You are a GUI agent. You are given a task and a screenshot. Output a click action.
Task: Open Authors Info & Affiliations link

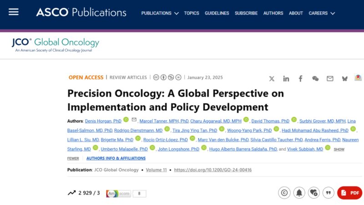pos(116,158)
